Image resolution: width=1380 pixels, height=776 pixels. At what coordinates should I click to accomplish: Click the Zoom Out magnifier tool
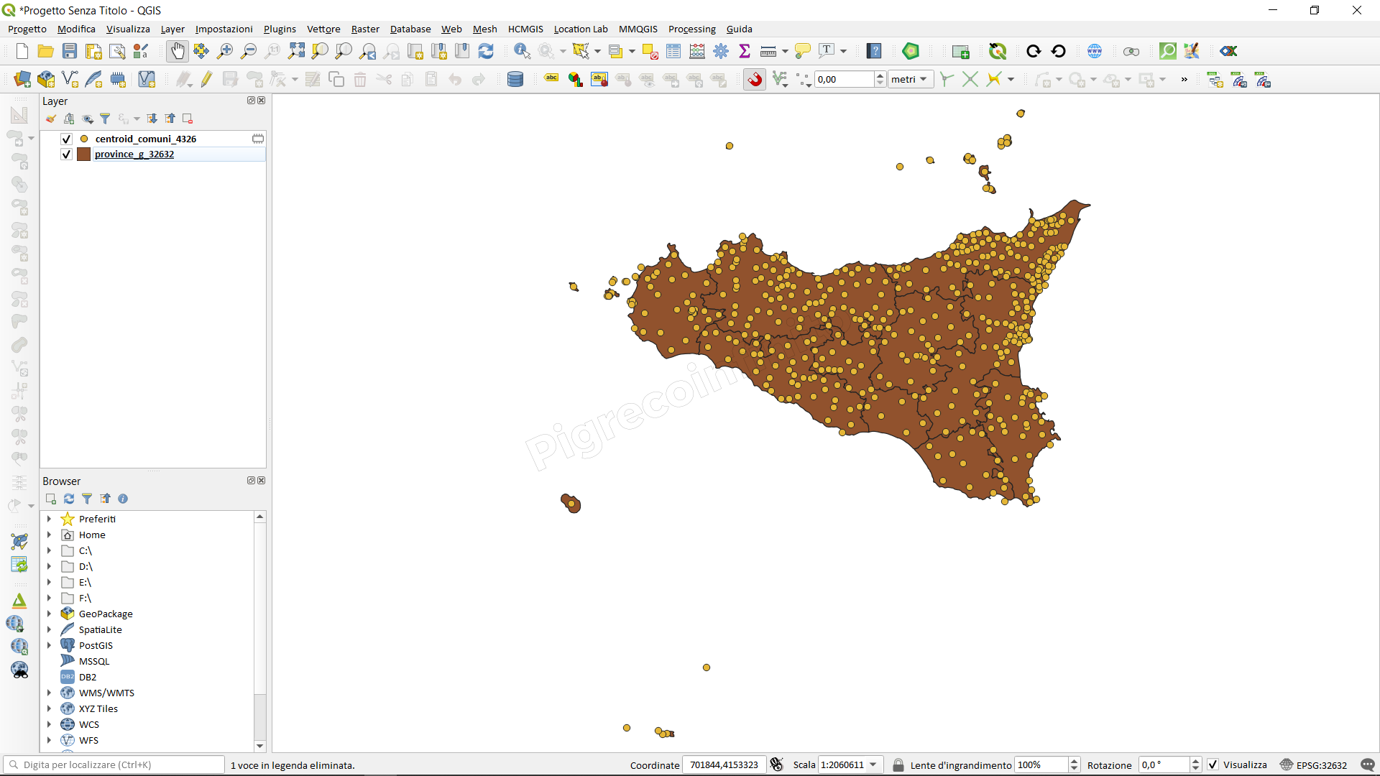pyautogui.click(x=249, y=51)
